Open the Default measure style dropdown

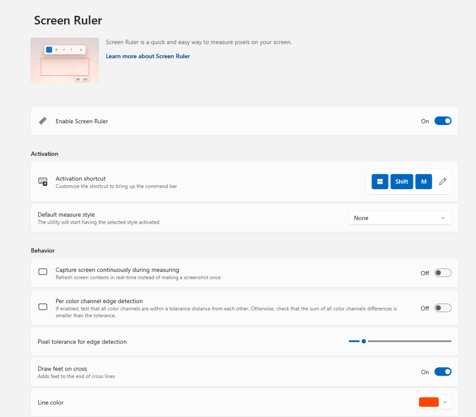coord(400,218)
